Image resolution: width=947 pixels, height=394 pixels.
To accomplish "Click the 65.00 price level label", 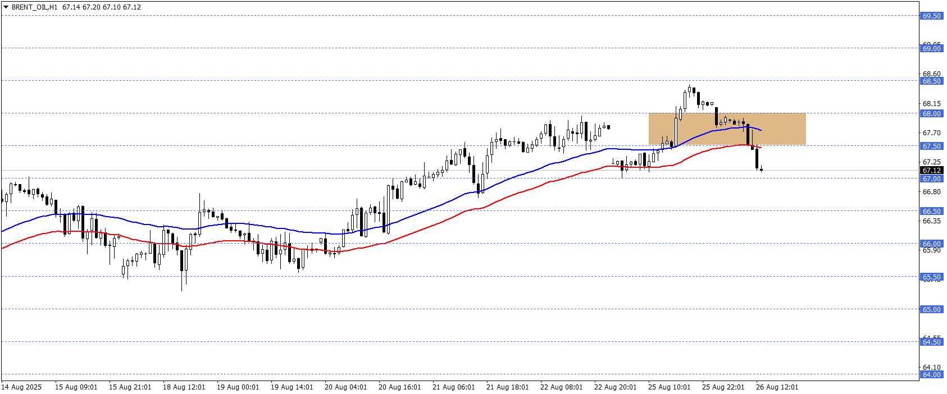I will tap(931, 309).
